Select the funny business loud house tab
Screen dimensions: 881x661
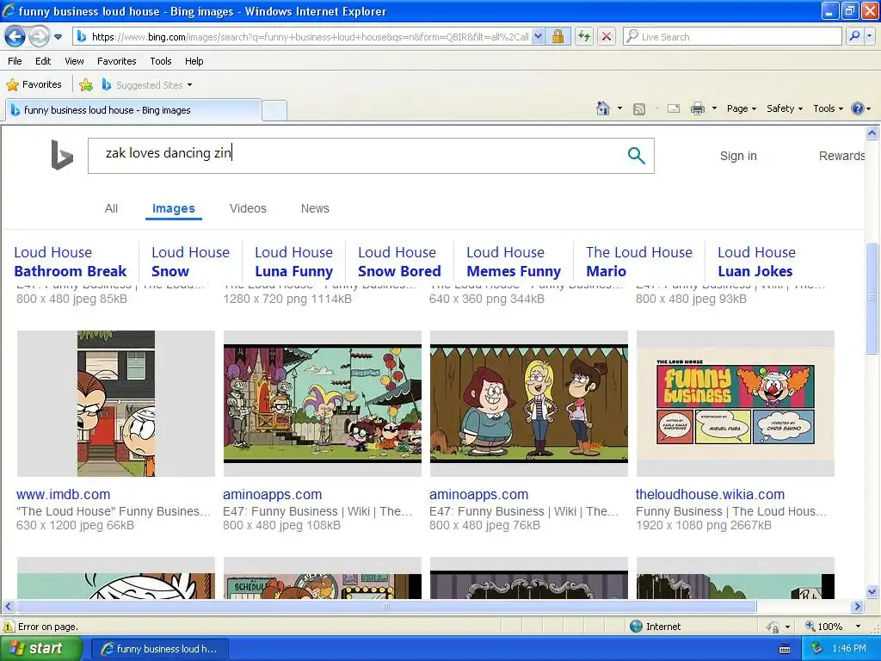click(133, 110)
